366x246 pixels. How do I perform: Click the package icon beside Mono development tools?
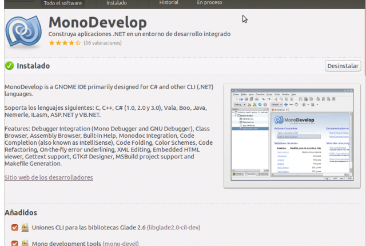[x=25, y=243]
